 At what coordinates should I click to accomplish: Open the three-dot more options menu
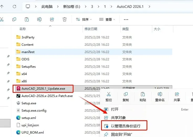click(126, 20)
